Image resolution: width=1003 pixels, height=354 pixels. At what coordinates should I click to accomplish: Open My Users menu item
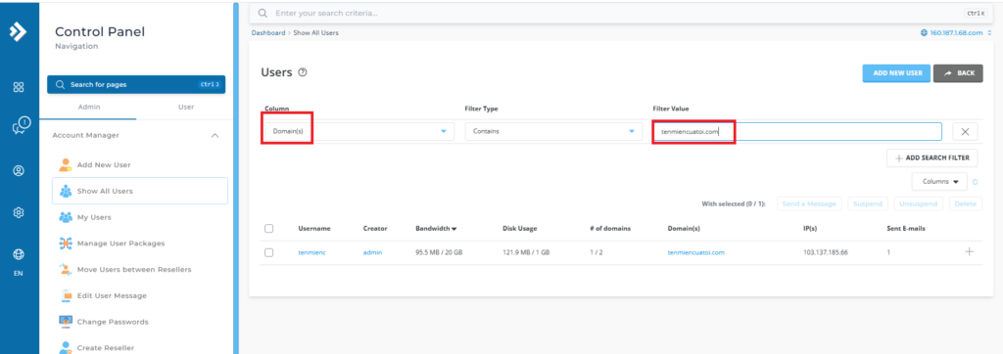pos(139,217)
